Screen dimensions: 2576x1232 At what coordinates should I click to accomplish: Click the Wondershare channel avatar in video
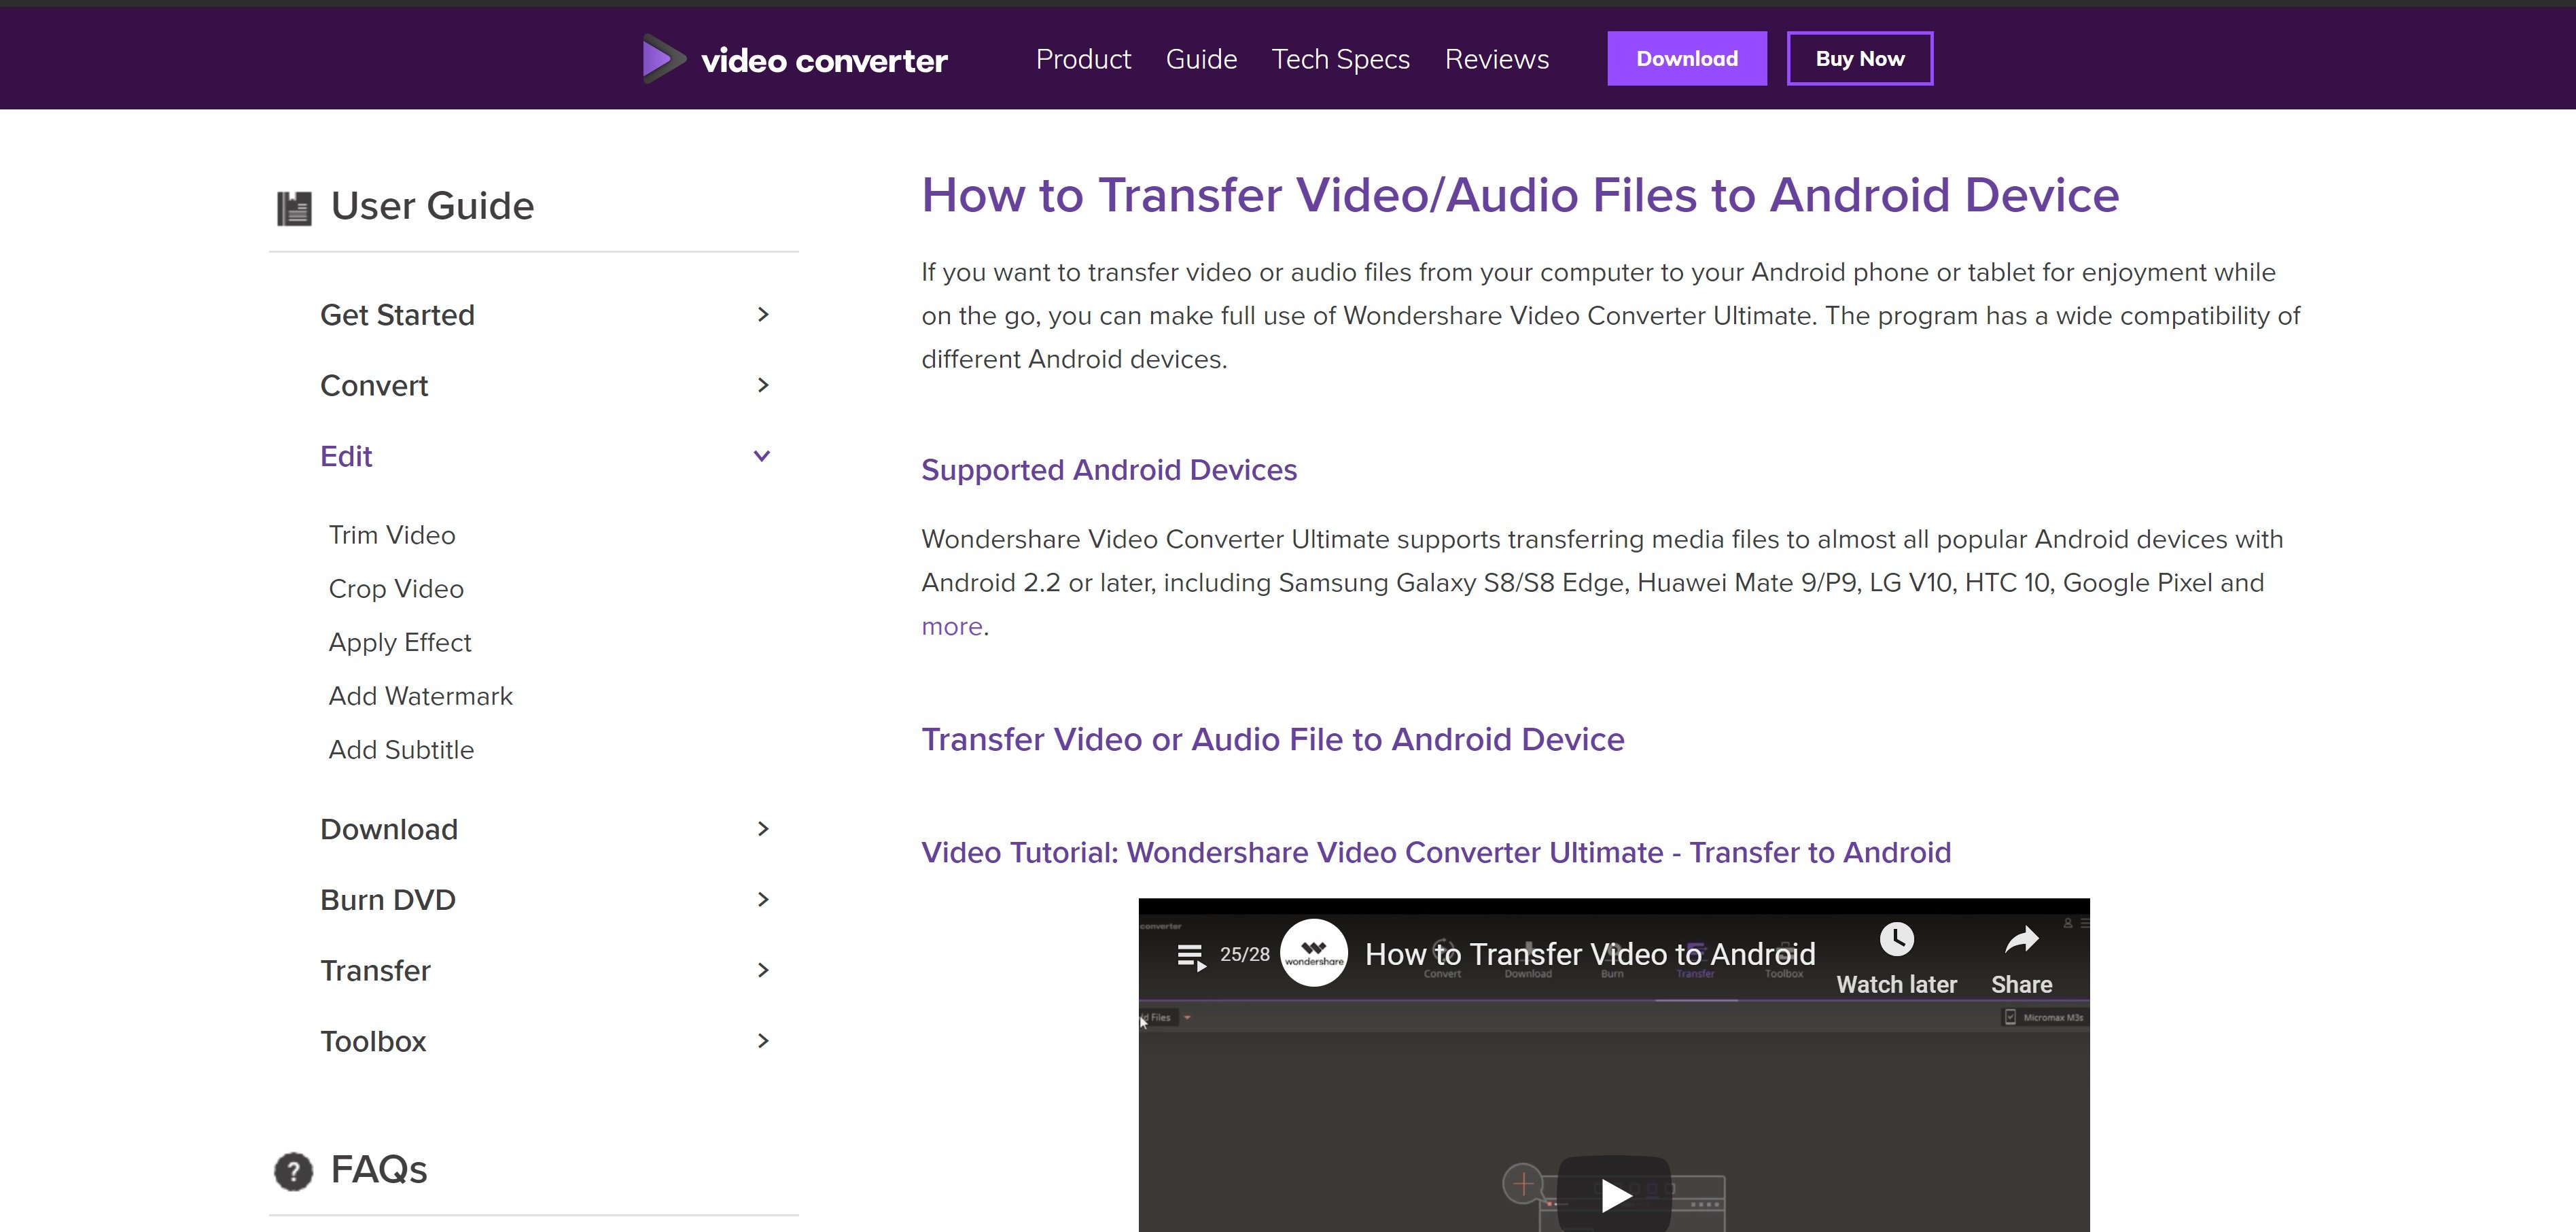[1313, 953]
